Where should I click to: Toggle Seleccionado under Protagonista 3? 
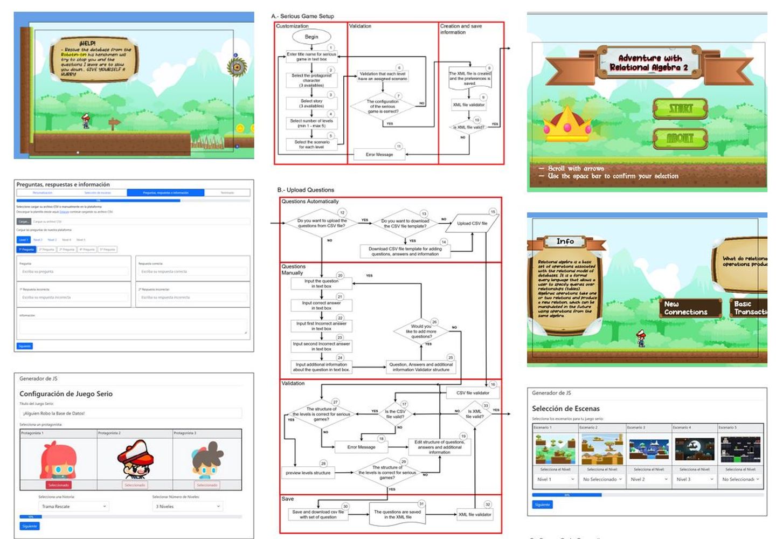tap(207, 485)
